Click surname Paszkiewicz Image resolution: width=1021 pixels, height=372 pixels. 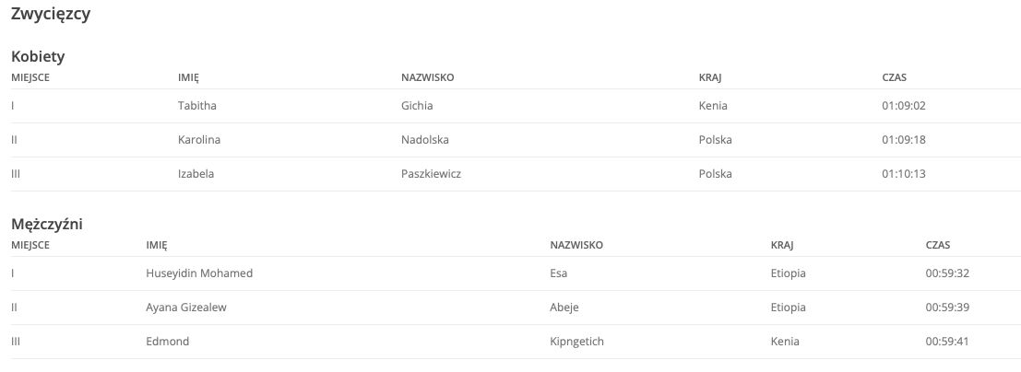click(x=431, y=174)
